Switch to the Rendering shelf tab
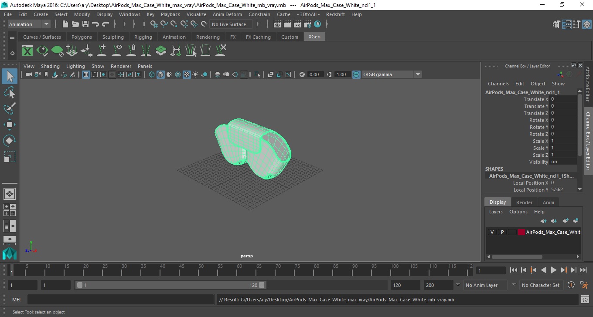593x317 pixels. (x=208, y=37)
